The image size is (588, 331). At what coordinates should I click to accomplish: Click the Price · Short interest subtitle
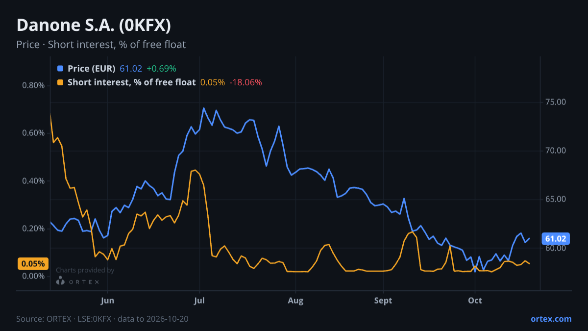click(101, 45)
